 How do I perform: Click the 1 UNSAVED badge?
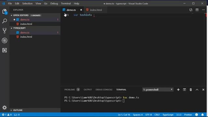coord(35,15)
